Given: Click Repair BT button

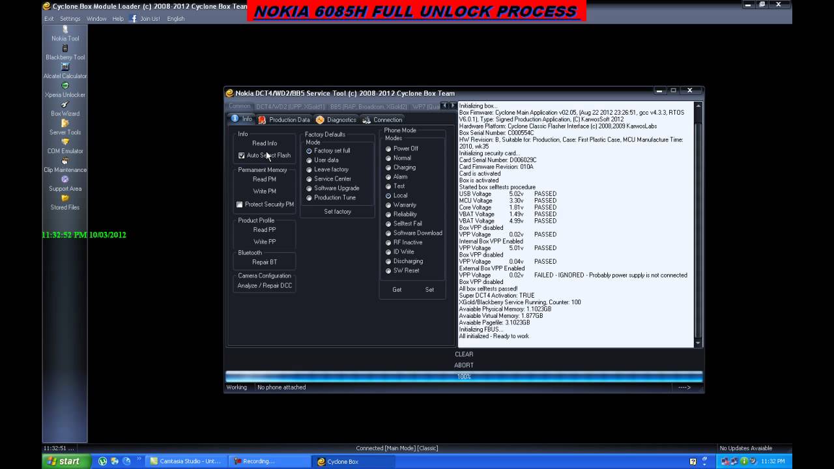Looking at the screenshot, I should (265, 263).
